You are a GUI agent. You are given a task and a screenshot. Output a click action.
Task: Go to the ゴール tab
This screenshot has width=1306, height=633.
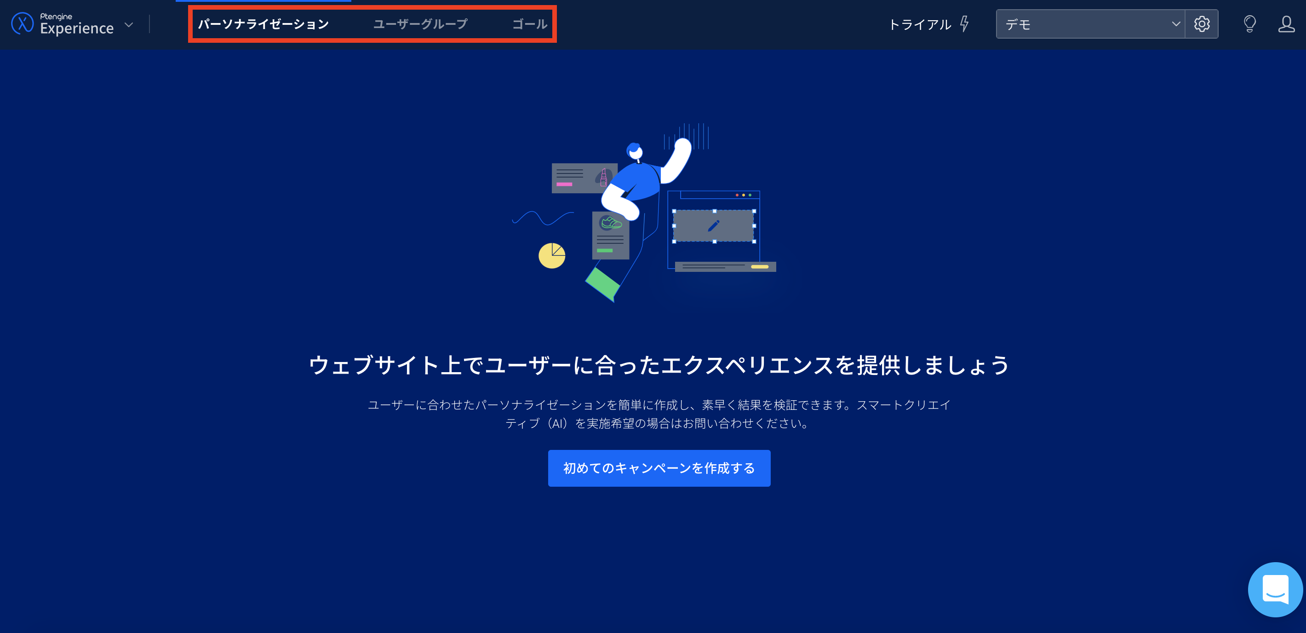[530, 24]
